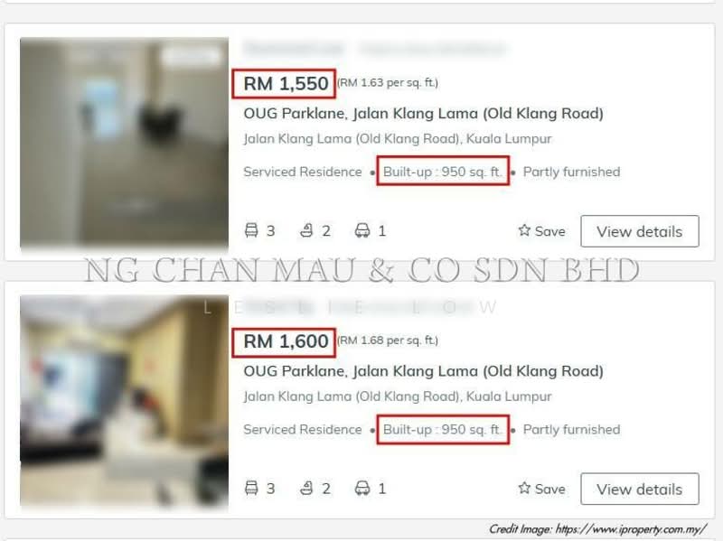This screenshot has height=541, width=723.
Task: Click the RM 1,550 price label
Action: click(x=286, y=84)
